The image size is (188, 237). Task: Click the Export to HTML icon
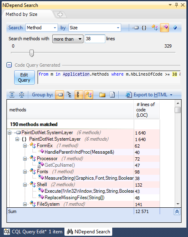coord(129,95)
